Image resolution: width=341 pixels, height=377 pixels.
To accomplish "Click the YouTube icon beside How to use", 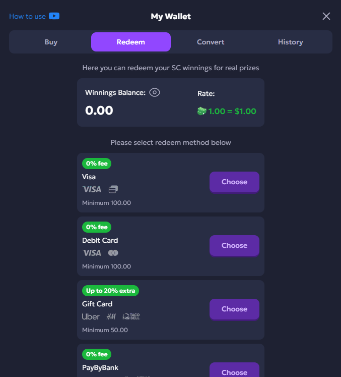I will (x=54, y=16).
